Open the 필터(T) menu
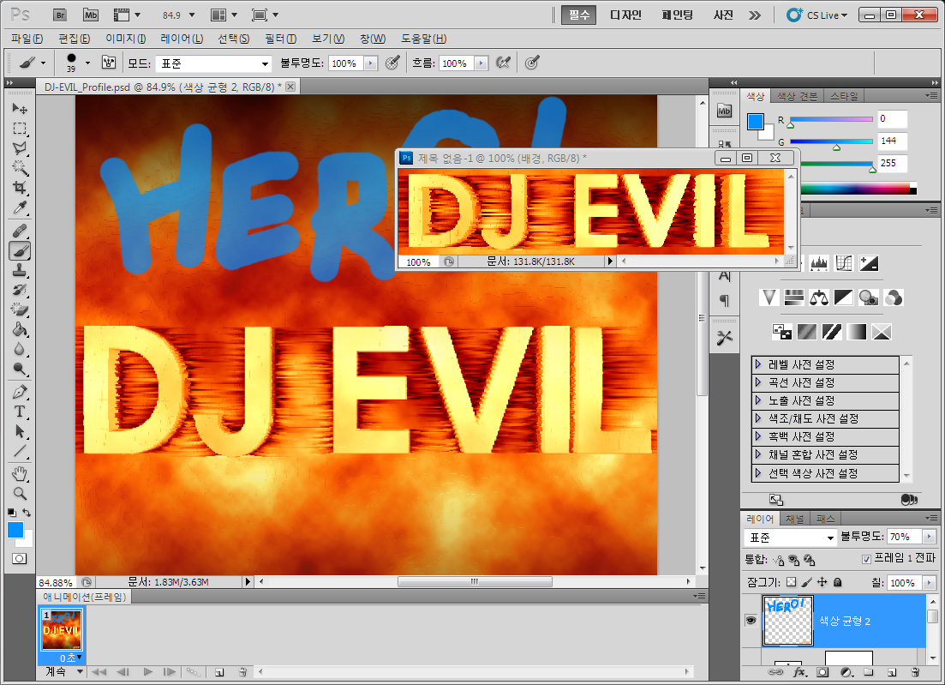The image size is (945, 685). pos(280,39)
